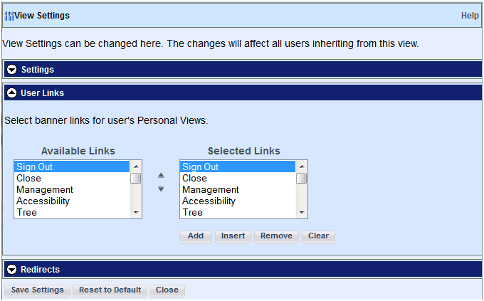This screenshot has height=301, width=484.
Task: Clear all selected links
Action: pos(318,236)
